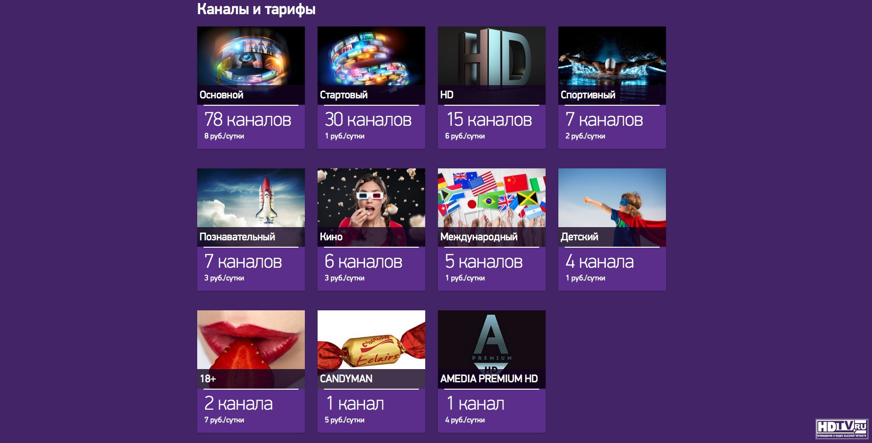
Task: Click the AMEDIA PREMIUM HD logo image
Action: pos(491,349)
